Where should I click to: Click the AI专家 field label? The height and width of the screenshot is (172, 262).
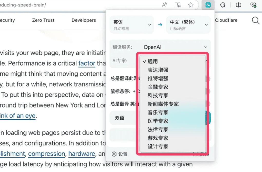(x=120, y=61)
